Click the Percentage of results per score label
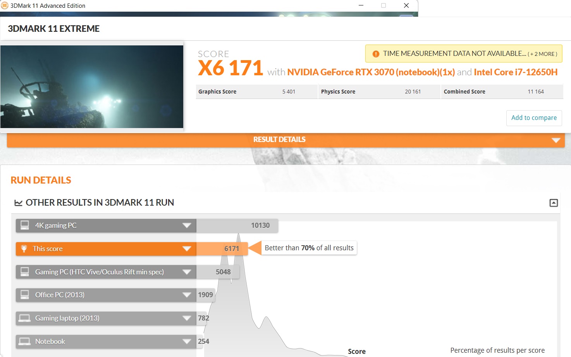 [497, 350]
